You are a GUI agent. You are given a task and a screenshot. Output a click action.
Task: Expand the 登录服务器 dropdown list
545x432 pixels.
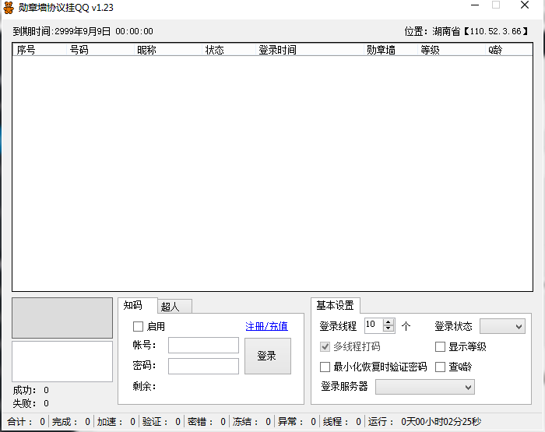pyautogui.click(x=425, y=387)
